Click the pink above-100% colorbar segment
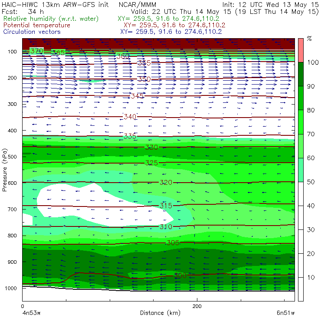The width and height of the screenshot is (321, 321). pos(301,50)
